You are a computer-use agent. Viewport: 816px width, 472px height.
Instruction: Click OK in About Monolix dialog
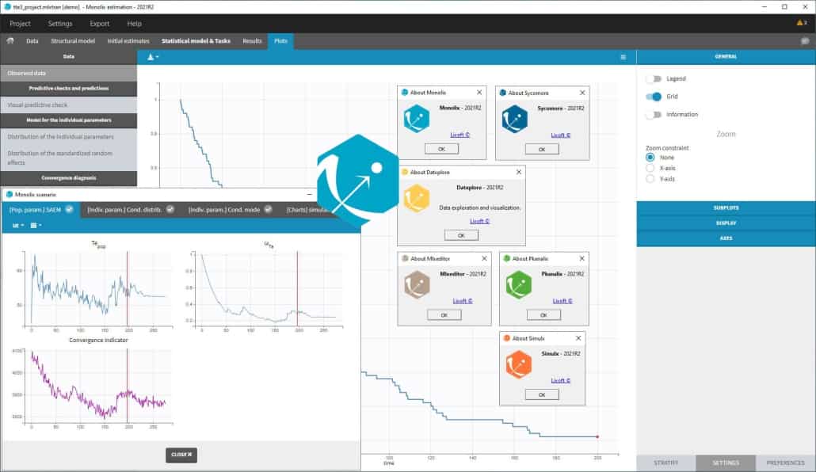(441, 149)
